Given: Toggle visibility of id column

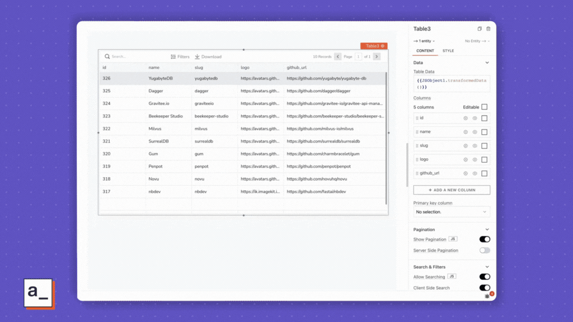Looking at the screenshot, I should pos(475,119).
